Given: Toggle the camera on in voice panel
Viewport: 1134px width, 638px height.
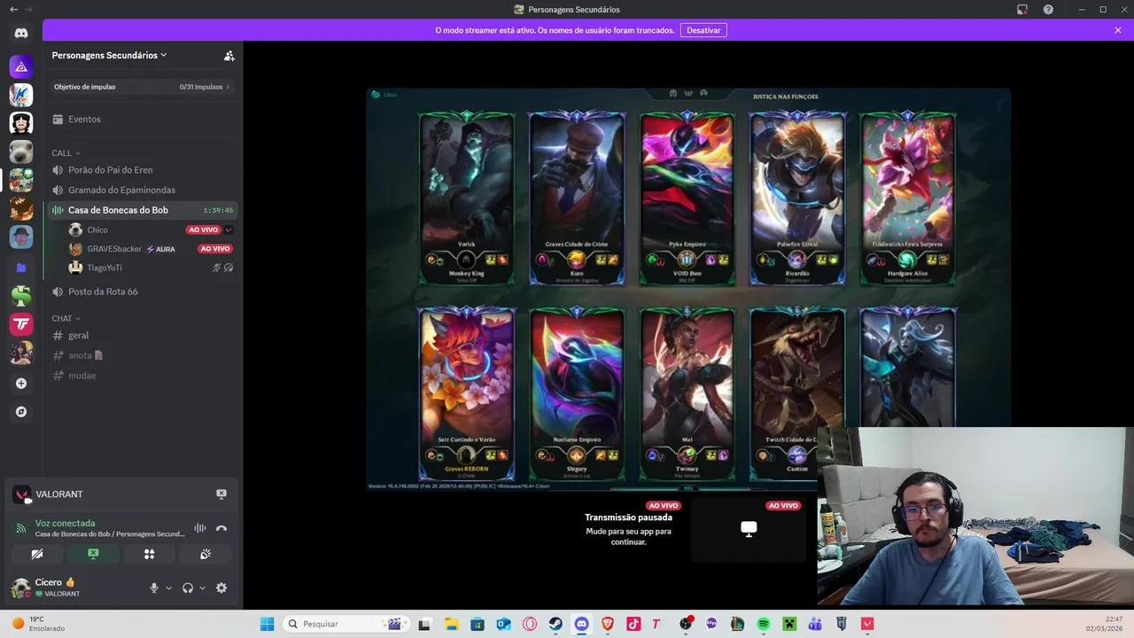Looking at the screenshot, I should point(37,554).
